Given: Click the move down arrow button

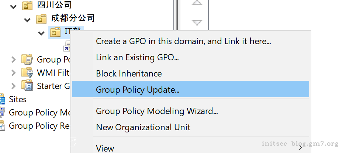Looking at the screenshot, I should 197,22.
